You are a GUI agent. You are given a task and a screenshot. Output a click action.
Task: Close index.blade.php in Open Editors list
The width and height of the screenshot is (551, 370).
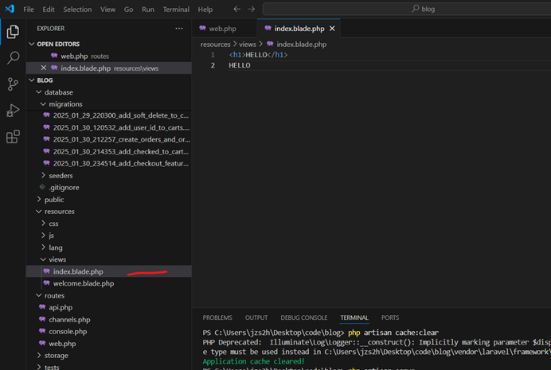44,68
